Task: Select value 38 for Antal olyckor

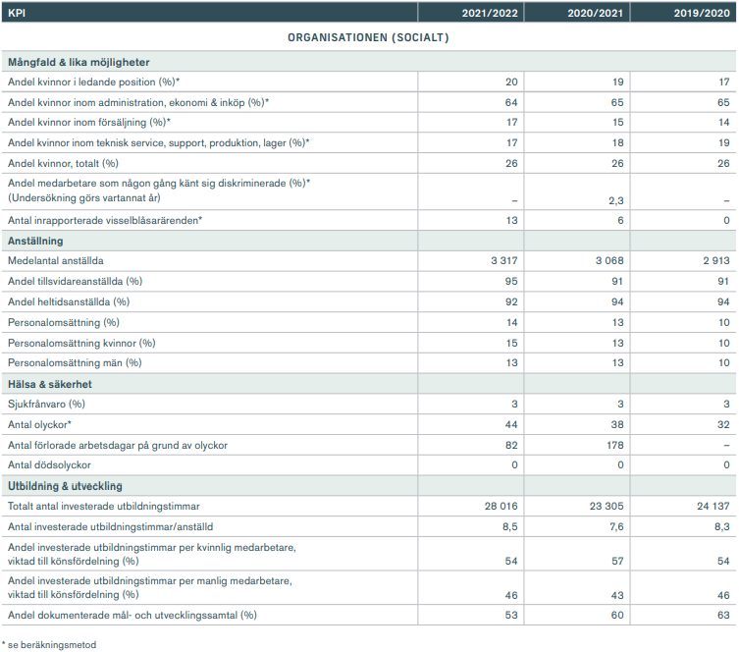Action: 617,425
